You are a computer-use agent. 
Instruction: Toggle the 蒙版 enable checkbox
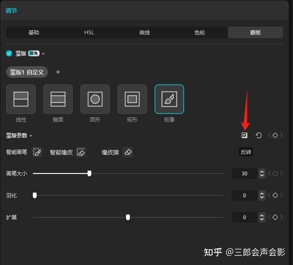point(9,53)
